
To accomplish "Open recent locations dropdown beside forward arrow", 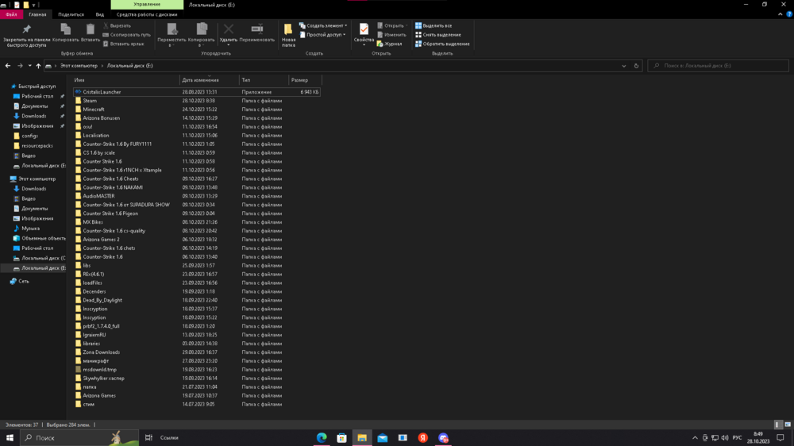I will pos(30,65).
